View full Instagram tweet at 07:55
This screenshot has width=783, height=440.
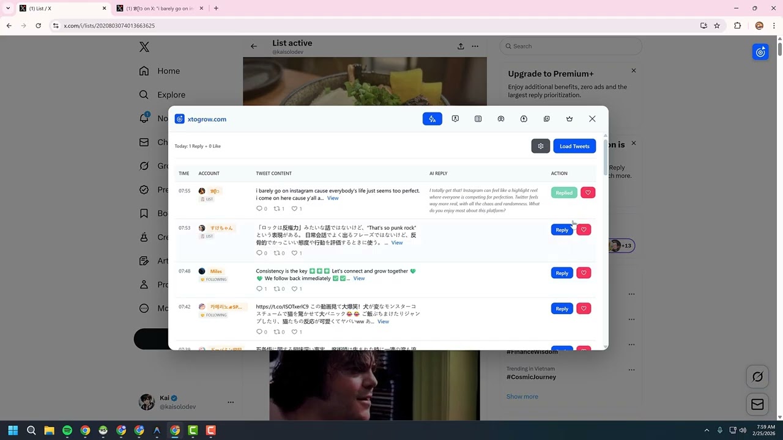tap(333, 198)
